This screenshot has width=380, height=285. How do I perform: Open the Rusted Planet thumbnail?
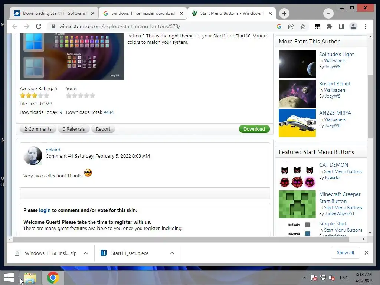[297, 94]
